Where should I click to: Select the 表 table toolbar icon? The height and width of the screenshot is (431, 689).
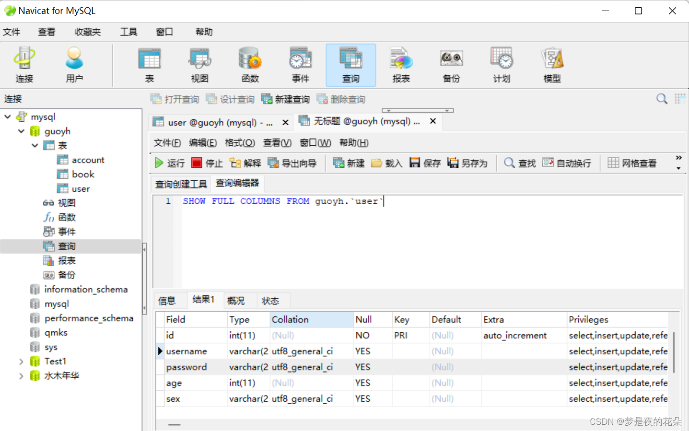(x=150, y=65)
